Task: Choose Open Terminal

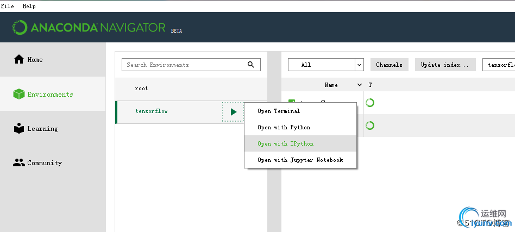Action: click(x=300, y=111)
